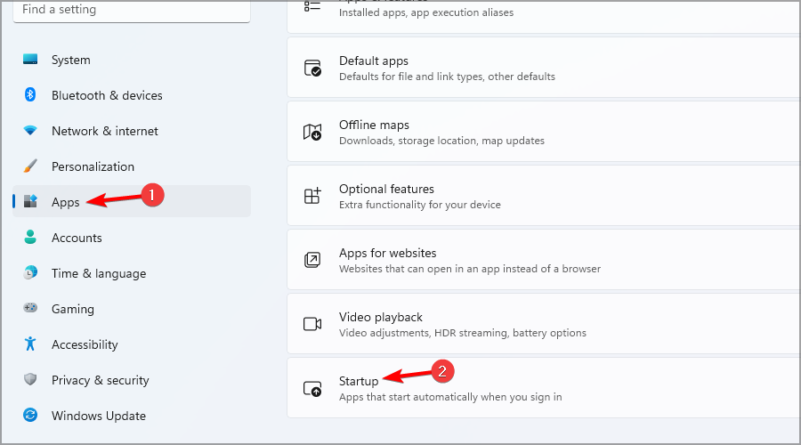
Task: Click the Gaming controller icon
Action: coord(30,308)
